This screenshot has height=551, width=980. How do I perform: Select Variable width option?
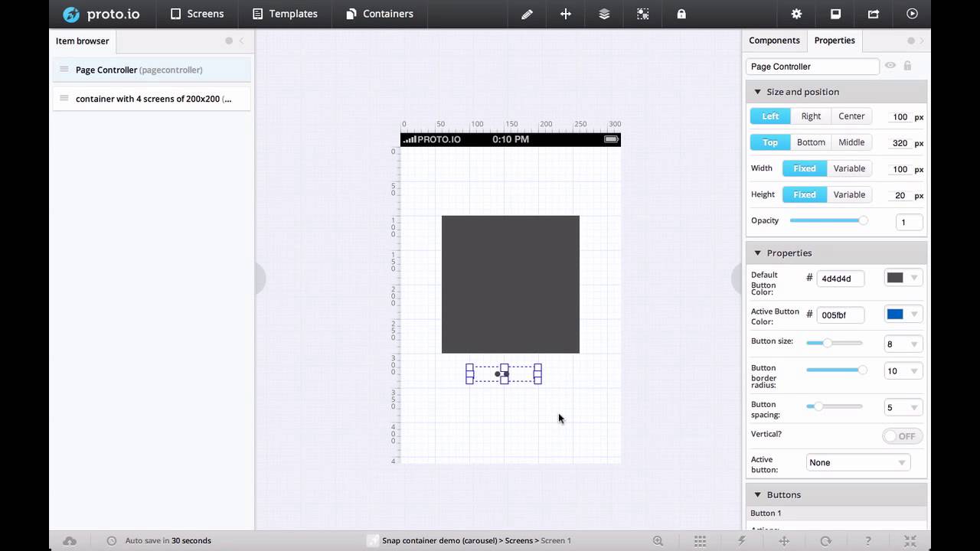pyautogui.click(x=849, y=168)
